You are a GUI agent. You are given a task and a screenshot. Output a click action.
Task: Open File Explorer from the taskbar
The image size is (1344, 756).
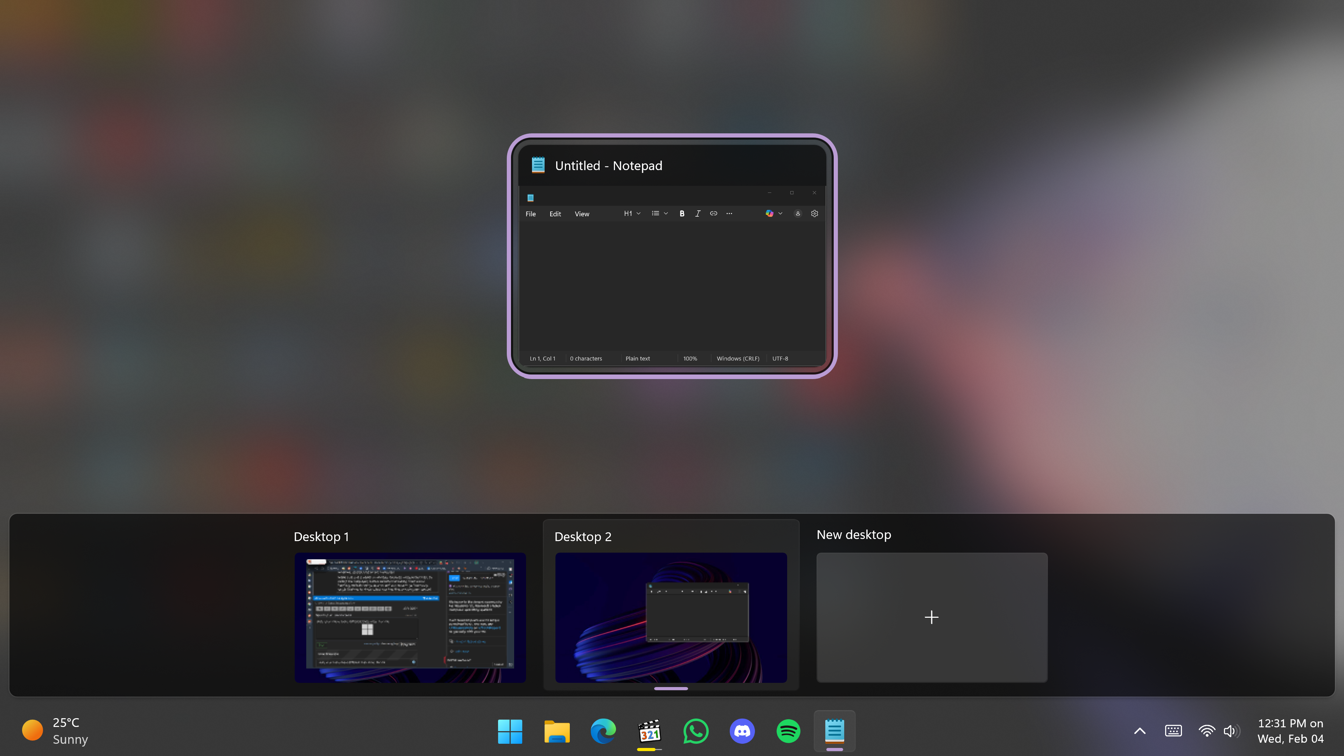[x=557, y=731]
